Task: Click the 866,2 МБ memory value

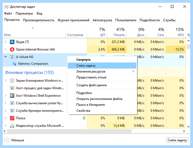Action: (x=118, y=49)
